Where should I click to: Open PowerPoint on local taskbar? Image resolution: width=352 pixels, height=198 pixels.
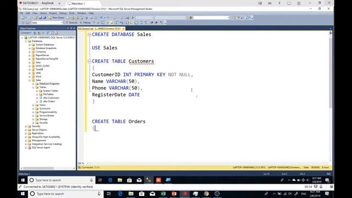pos(174,194)
